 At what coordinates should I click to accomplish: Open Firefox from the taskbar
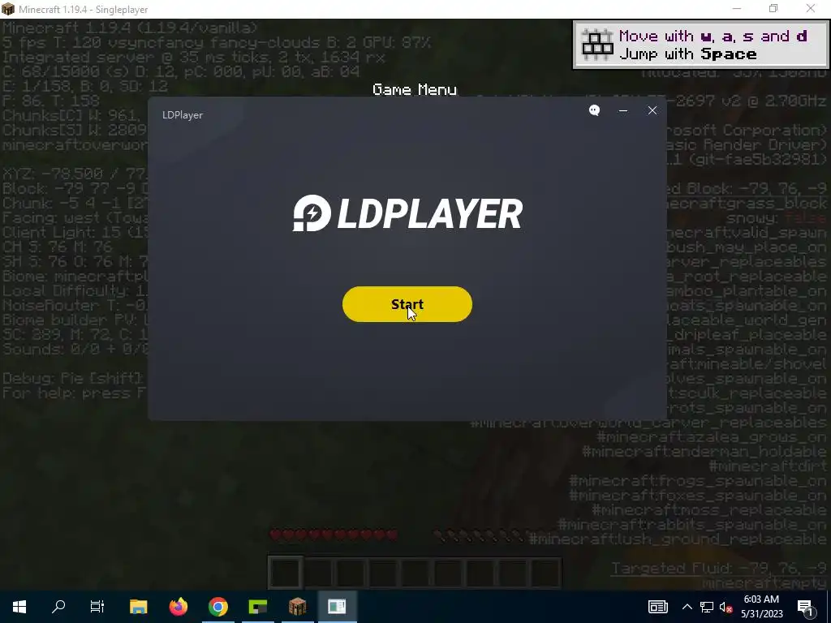179,607
